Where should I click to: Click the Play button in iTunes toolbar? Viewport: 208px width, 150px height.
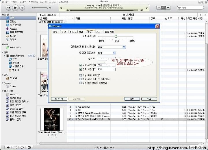15,8
